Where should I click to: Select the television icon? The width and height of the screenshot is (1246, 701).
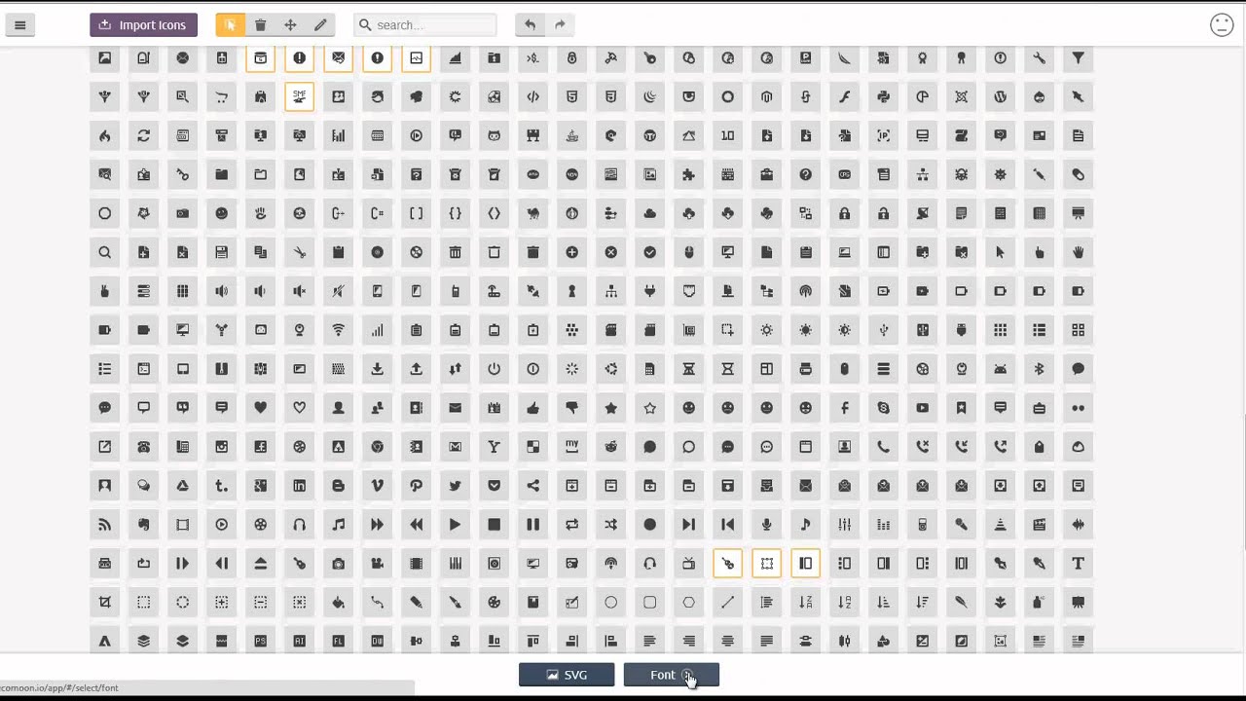coord(688,564)
